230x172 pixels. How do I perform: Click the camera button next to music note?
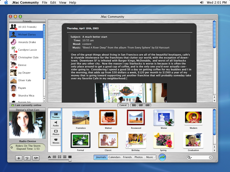click(36, 158)
